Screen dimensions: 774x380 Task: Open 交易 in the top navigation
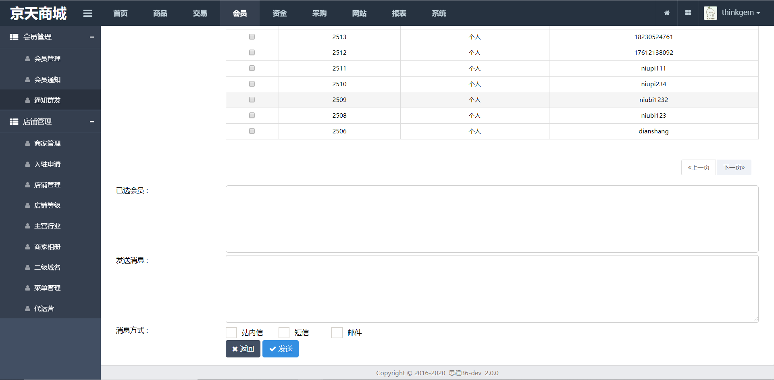pos(200,13)
